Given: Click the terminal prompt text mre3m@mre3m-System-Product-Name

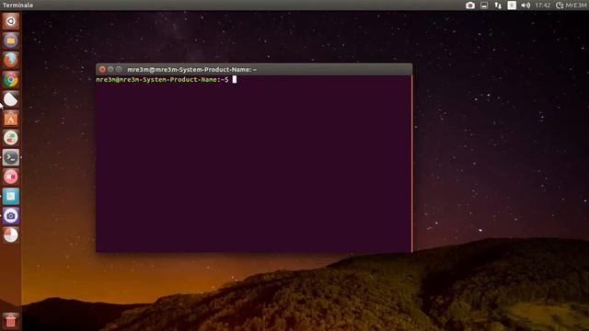Looking at the screenshot, I should coord(156,80).
